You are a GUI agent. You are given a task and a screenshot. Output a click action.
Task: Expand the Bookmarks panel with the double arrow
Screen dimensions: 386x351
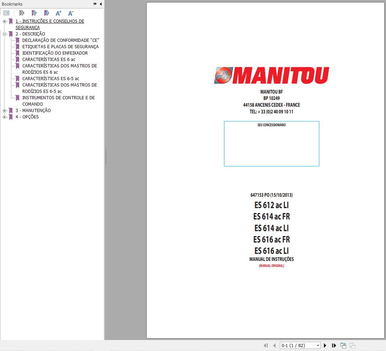95,4
